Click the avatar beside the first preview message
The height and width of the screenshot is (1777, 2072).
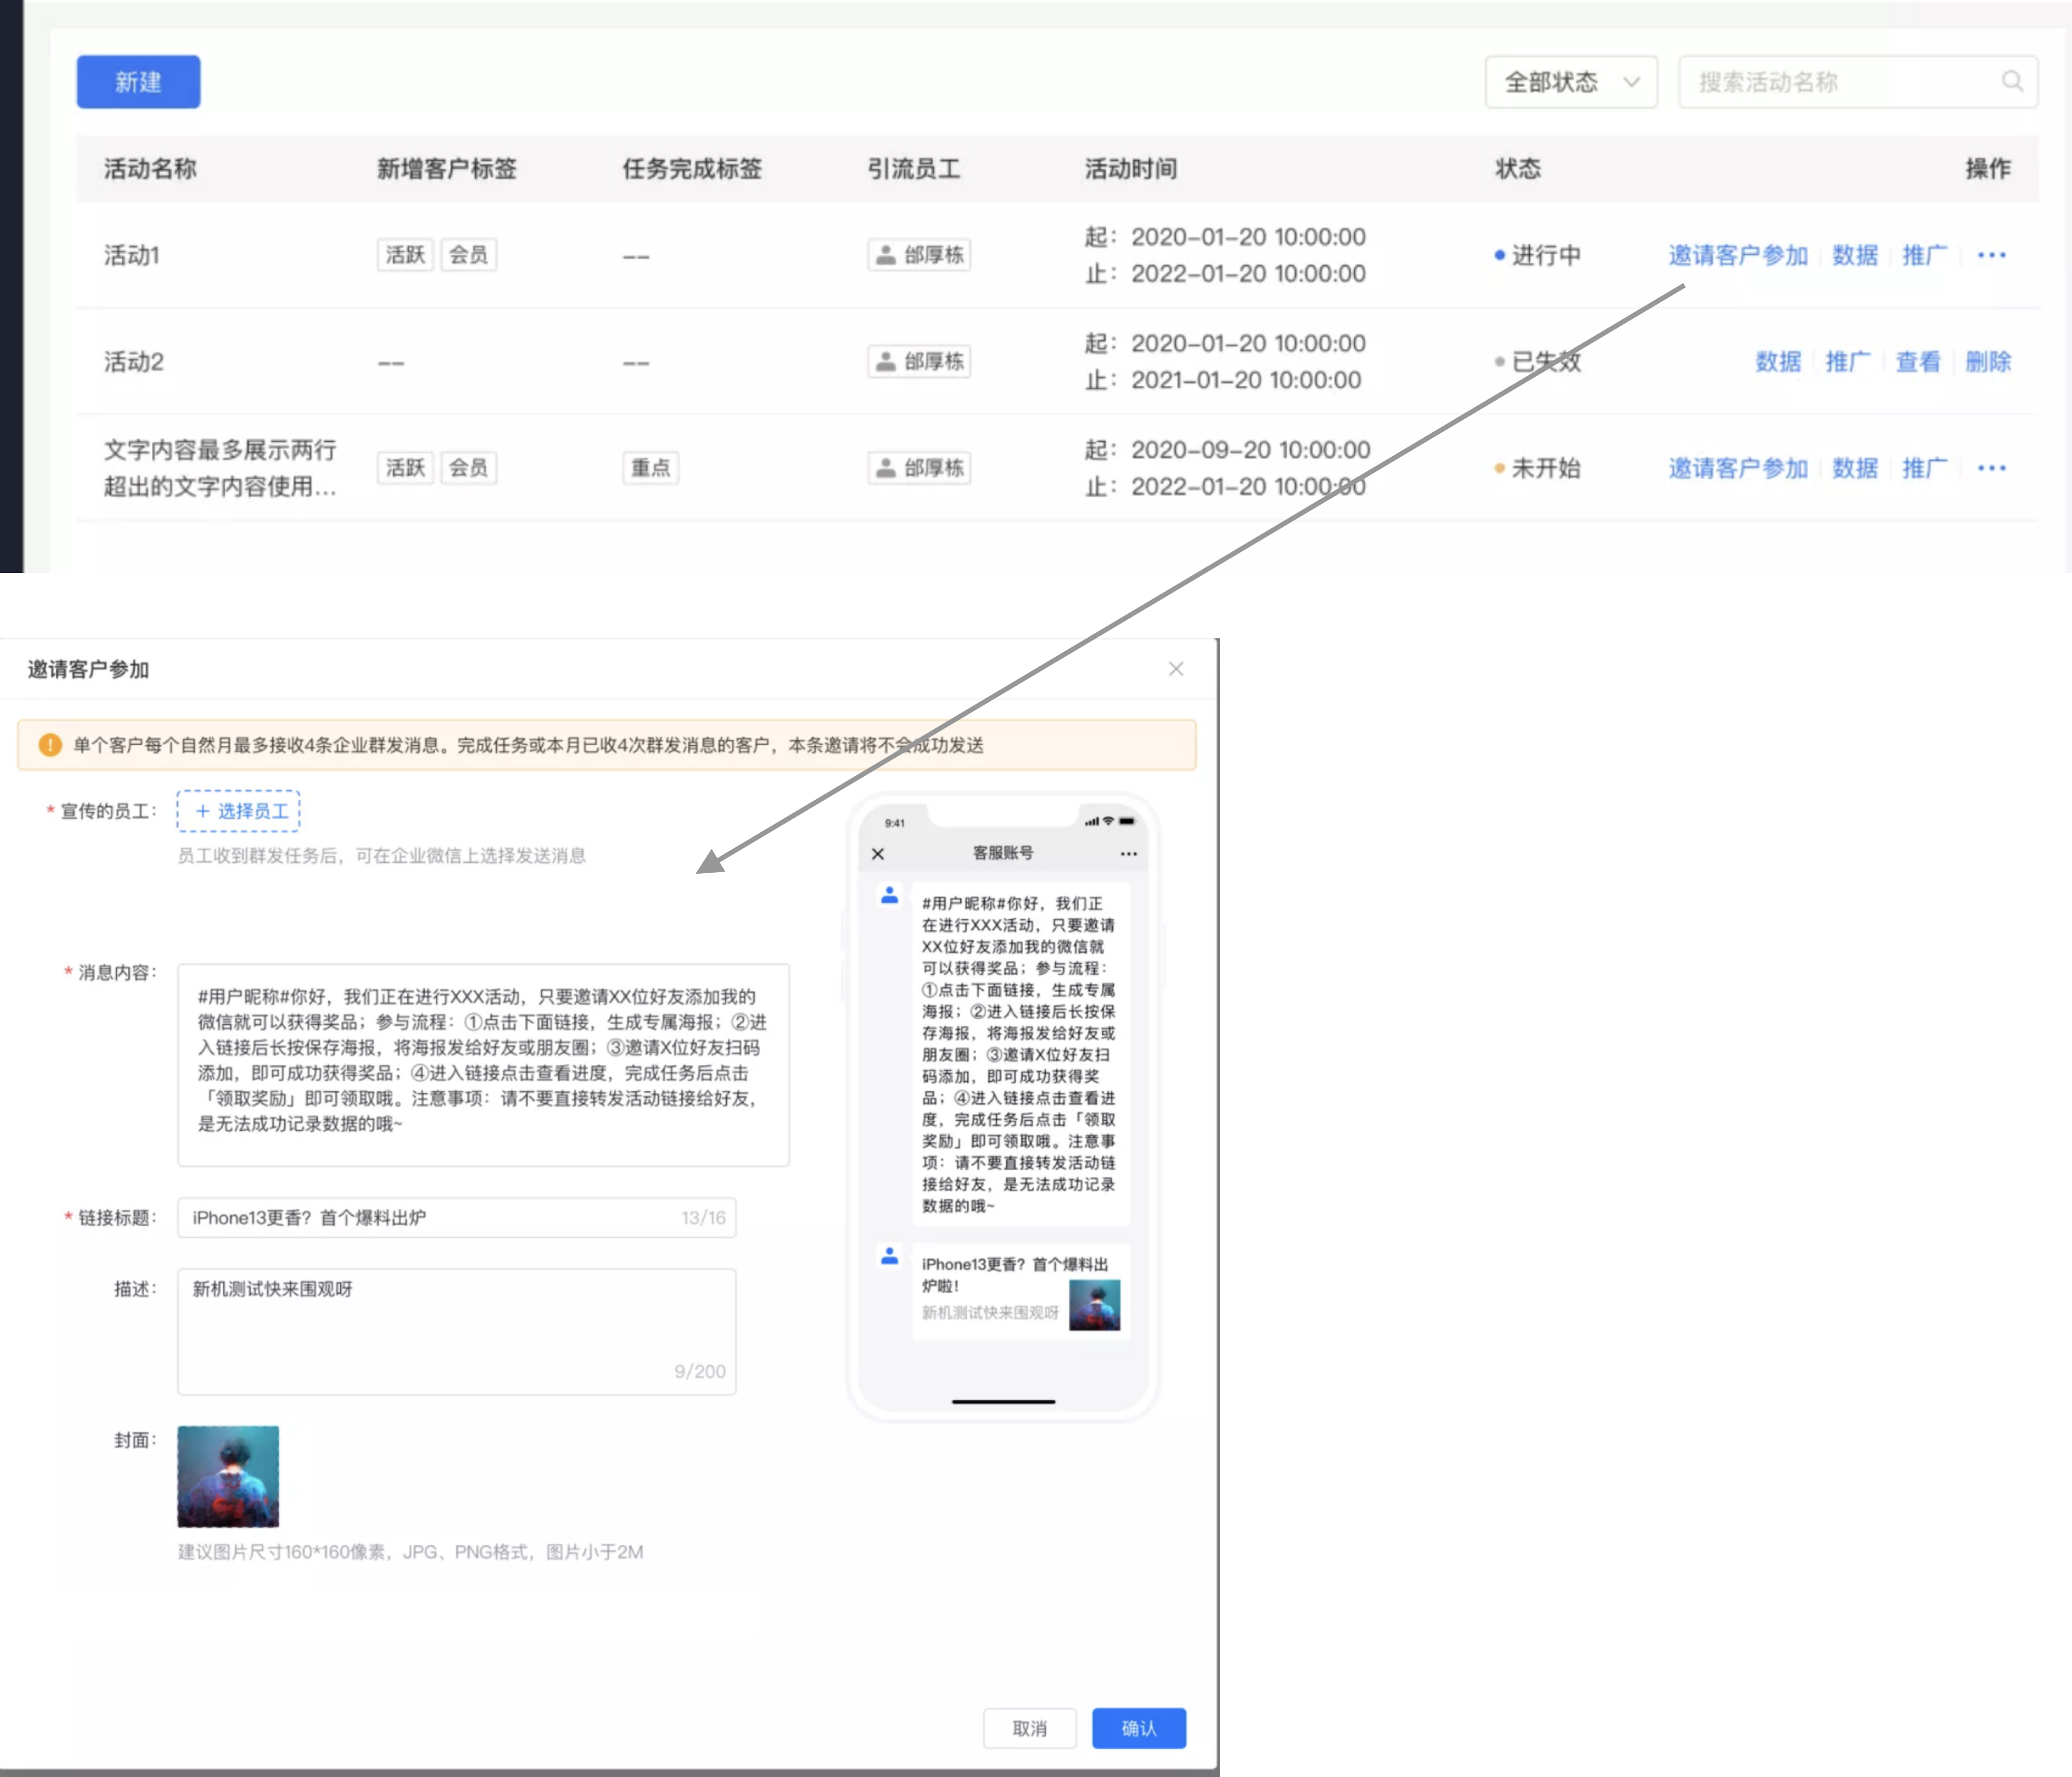tap(889, 894)
